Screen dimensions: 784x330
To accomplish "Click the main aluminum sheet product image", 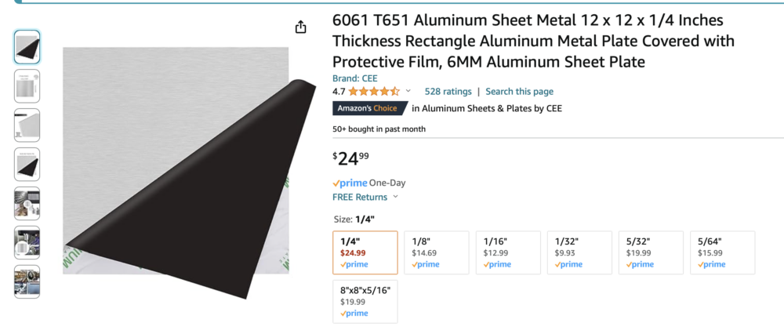I will coord(176,161).
